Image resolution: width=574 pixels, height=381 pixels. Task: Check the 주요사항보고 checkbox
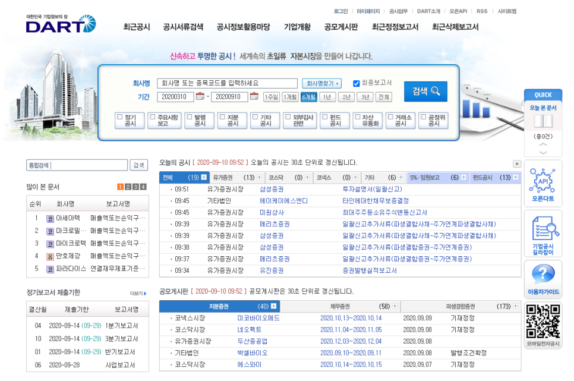coord(153,117)
